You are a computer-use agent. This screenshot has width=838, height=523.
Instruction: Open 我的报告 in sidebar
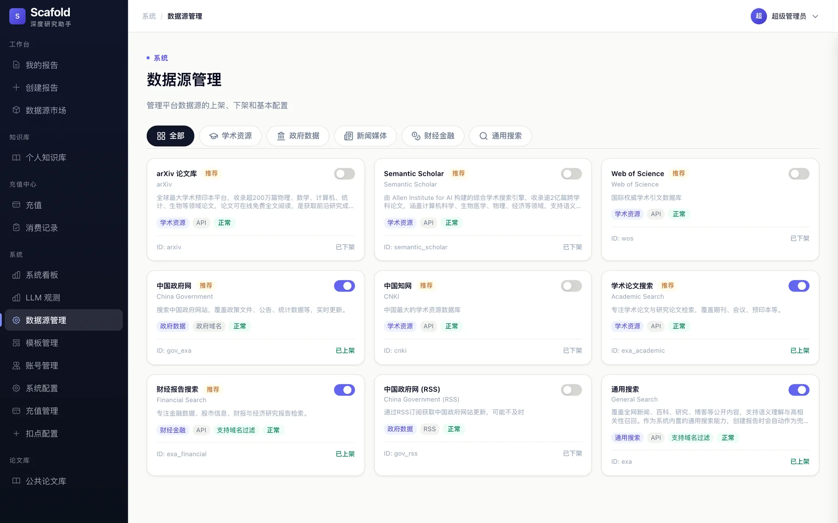64,65
